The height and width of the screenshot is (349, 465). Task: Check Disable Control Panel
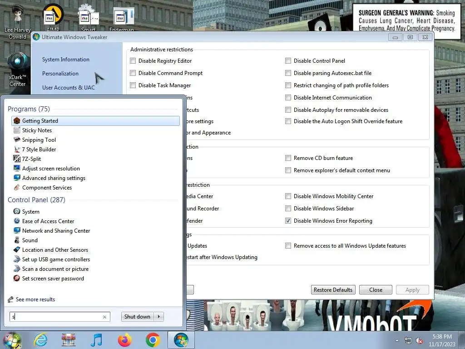288,61
